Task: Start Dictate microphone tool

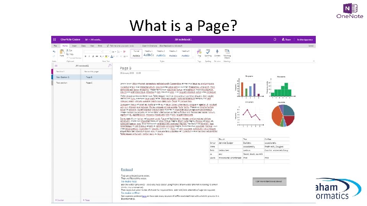Action: pyautogui.click(x=217, y=53)
